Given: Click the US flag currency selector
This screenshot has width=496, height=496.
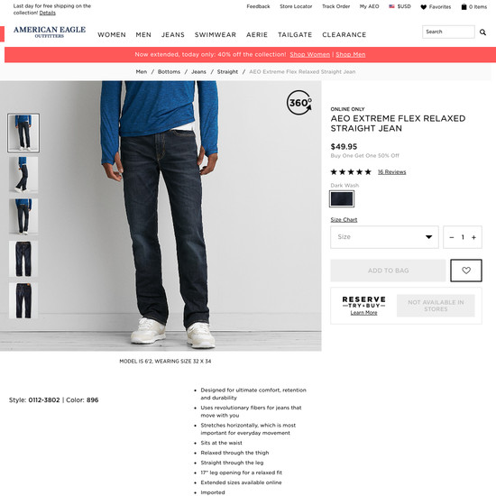Looking at the screenshot, I should tap(391, 6).
